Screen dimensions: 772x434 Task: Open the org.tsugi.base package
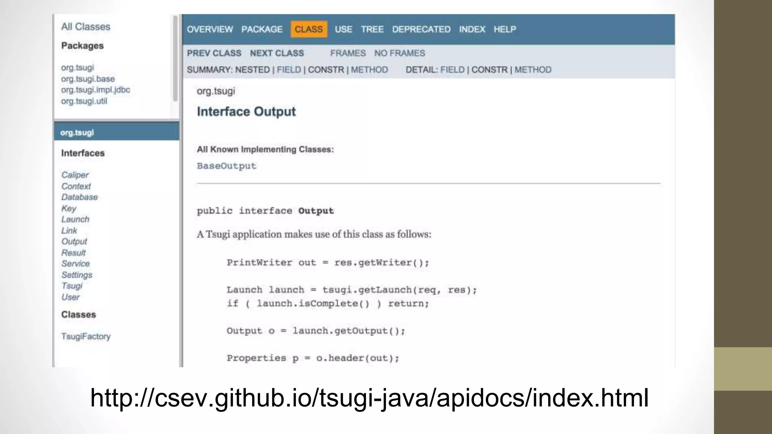(88, 79)
